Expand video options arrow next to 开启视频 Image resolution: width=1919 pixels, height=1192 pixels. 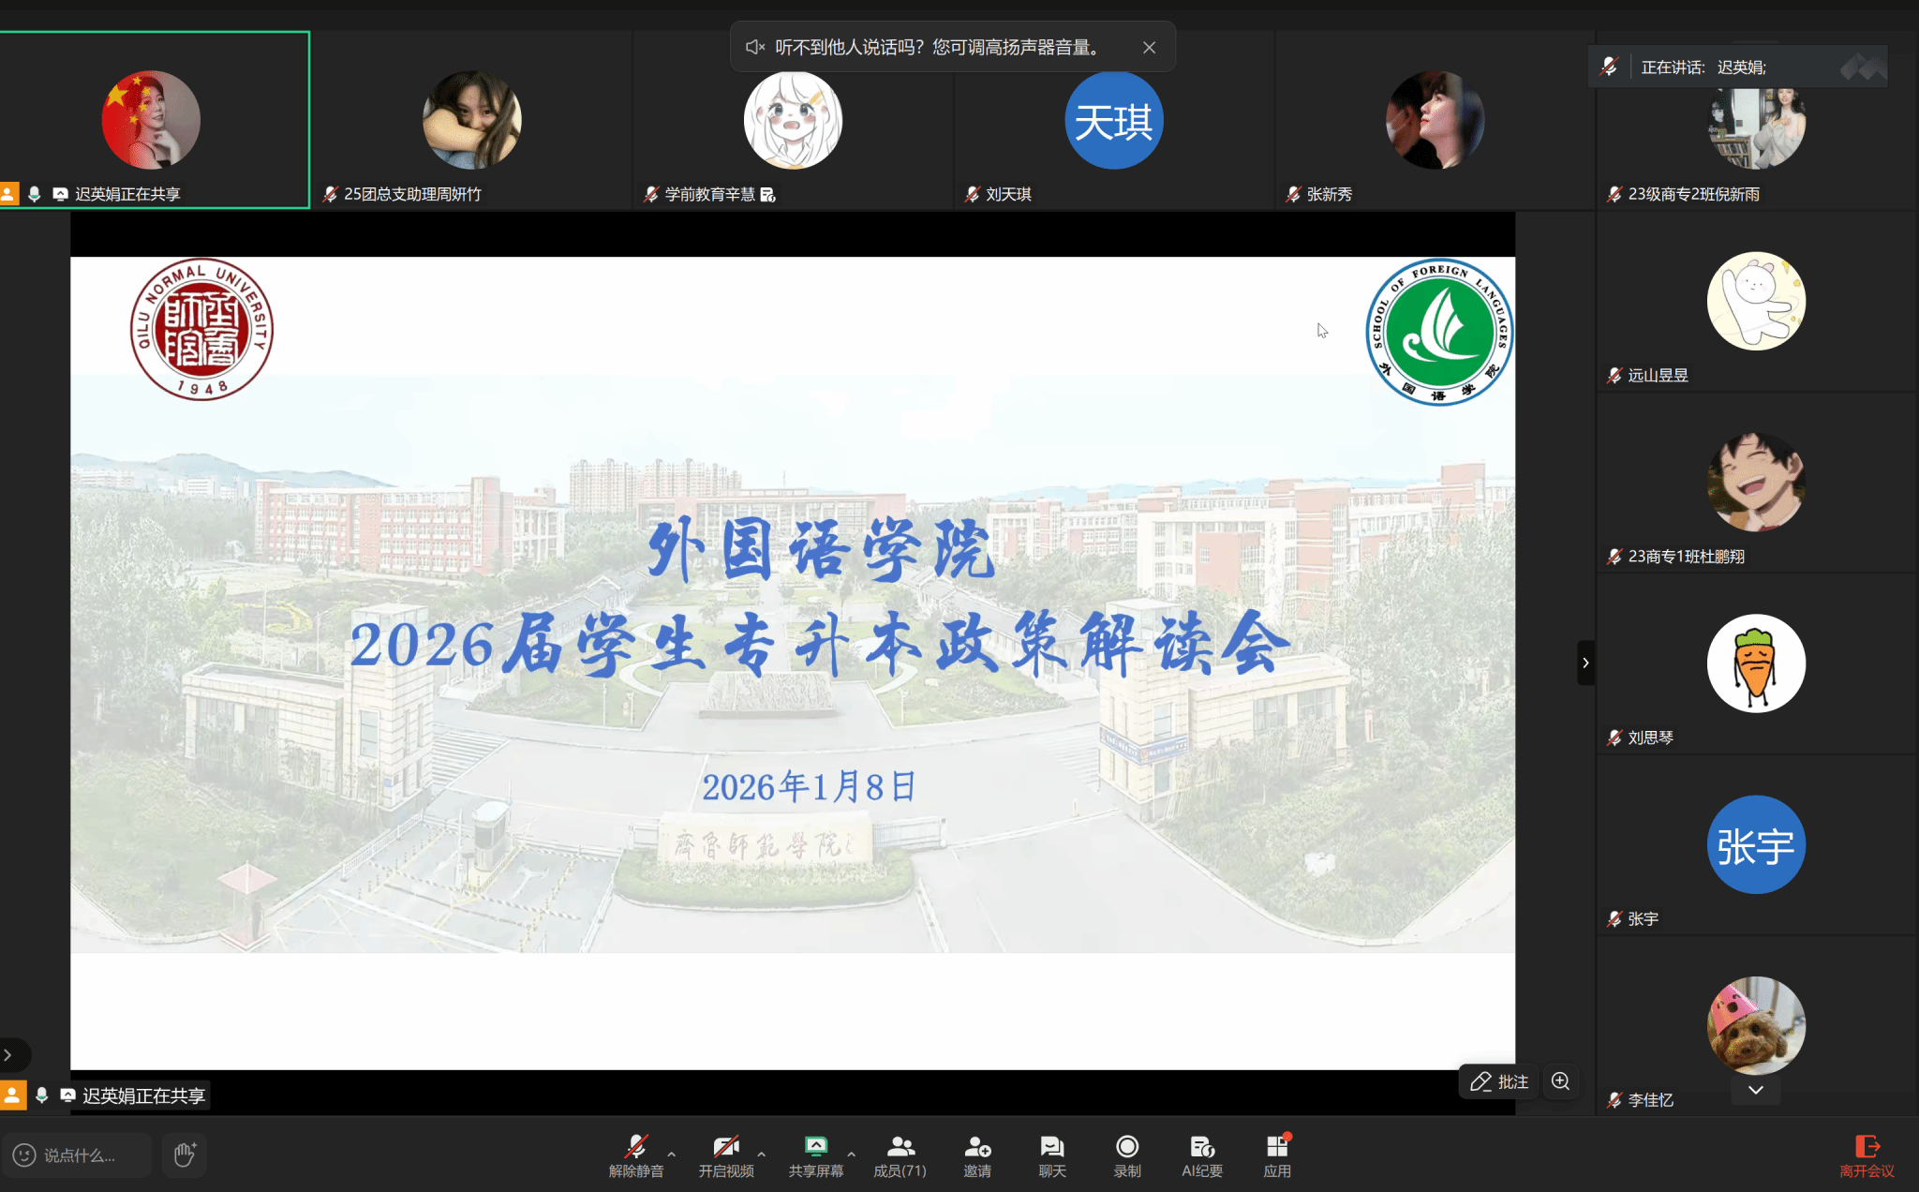pyautogui.click(x=761, y=1154)
